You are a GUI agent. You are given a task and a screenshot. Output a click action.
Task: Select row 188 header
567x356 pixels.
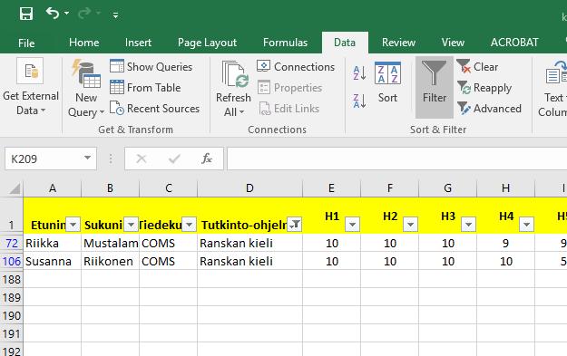click(12, 279)
